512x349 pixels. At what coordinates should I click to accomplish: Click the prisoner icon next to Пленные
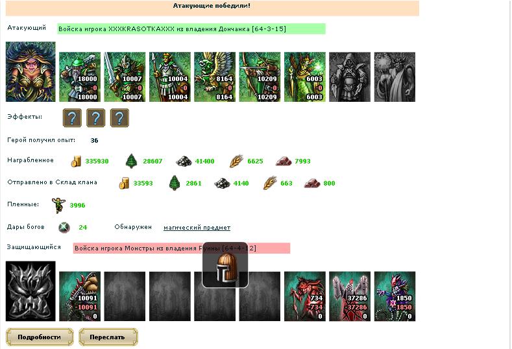pyautogui.click(x=58, y=206)
